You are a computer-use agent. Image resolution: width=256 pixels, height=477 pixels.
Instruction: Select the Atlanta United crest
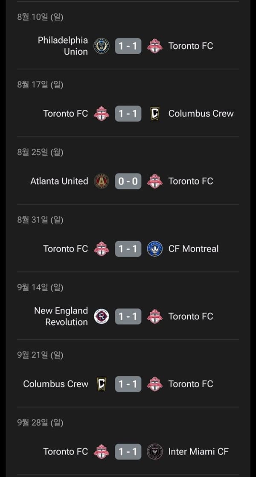pyautogui.click(x=101, y=181)
